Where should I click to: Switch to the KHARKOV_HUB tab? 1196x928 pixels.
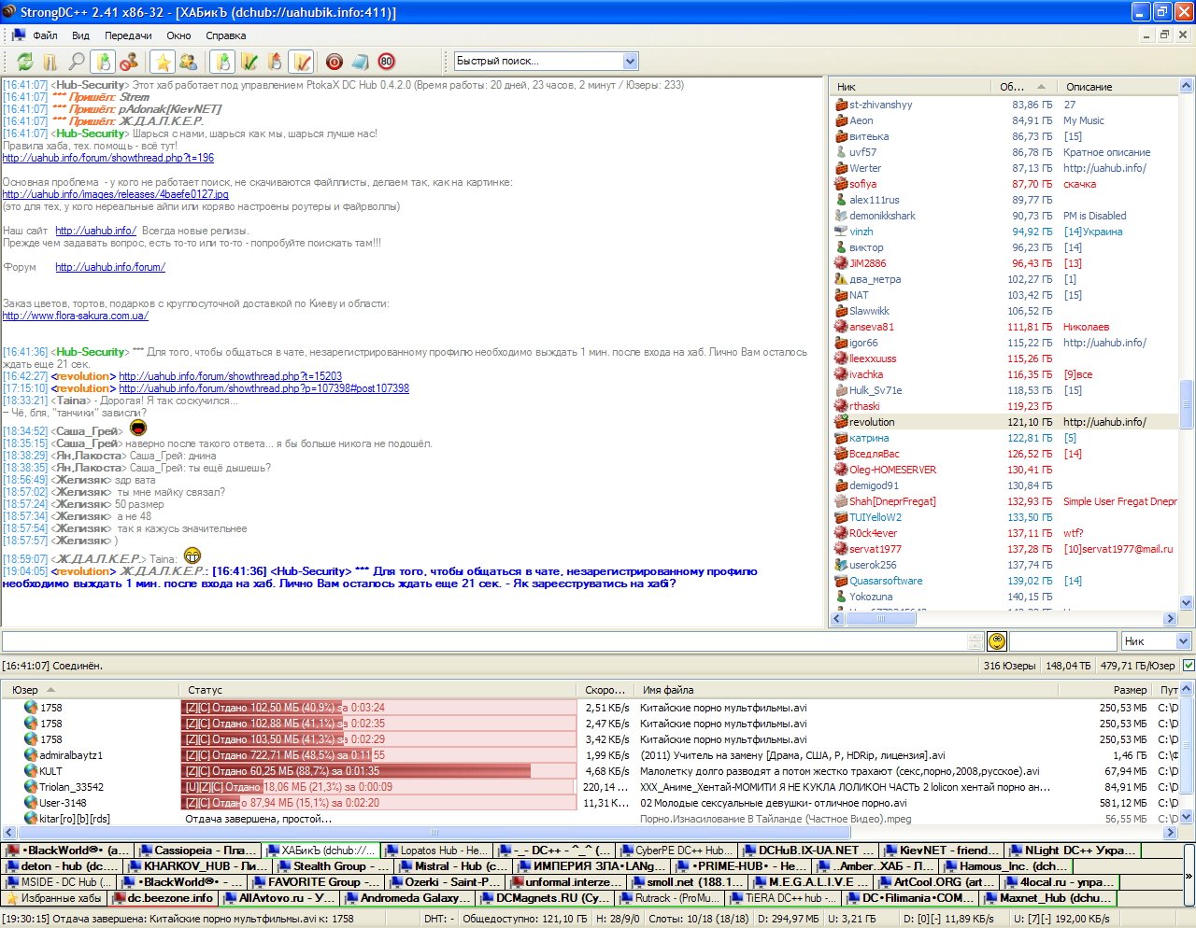[193, 866]
